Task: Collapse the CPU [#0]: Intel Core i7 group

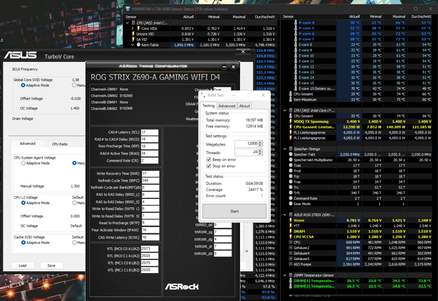Action: coord(285,111)
